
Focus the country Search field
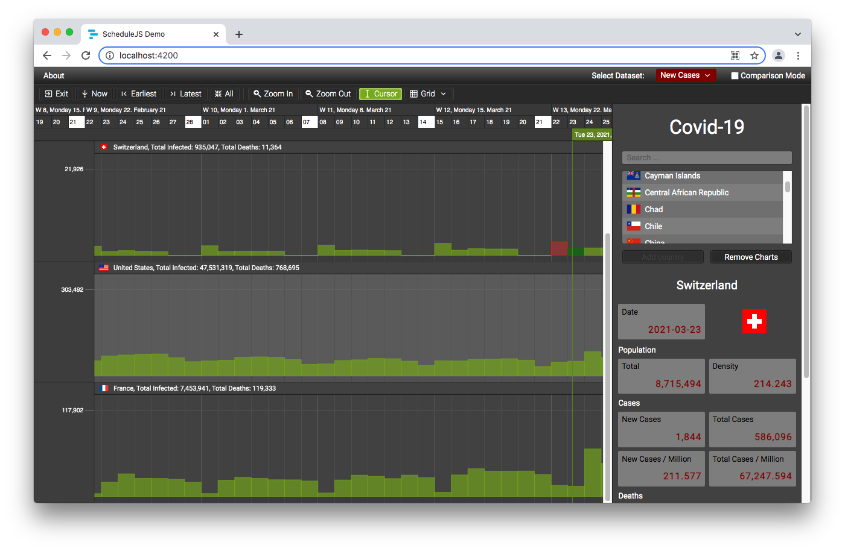tap(707, 157)
